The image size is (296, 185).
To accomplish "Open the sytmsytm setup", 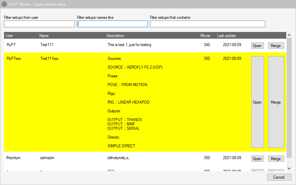I will point(257,159).
